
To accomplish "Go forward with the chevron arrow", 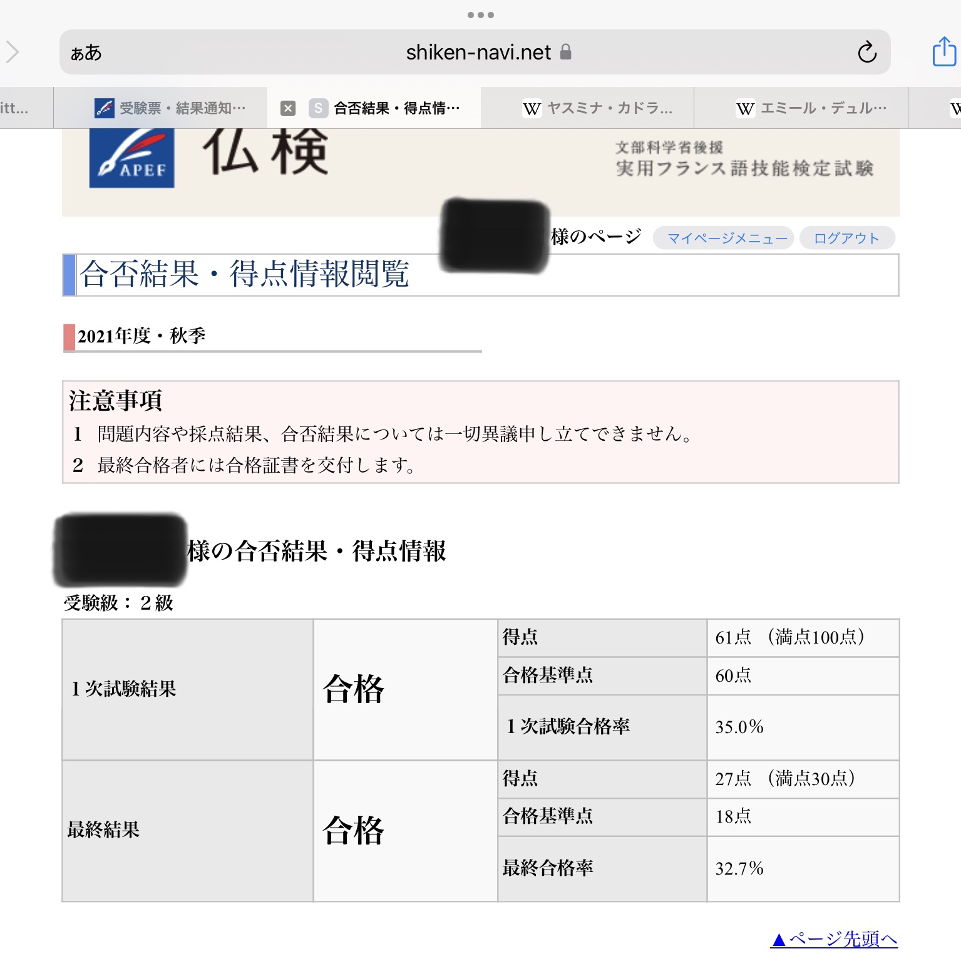I will pyautogui.click(x=13, y=51).
